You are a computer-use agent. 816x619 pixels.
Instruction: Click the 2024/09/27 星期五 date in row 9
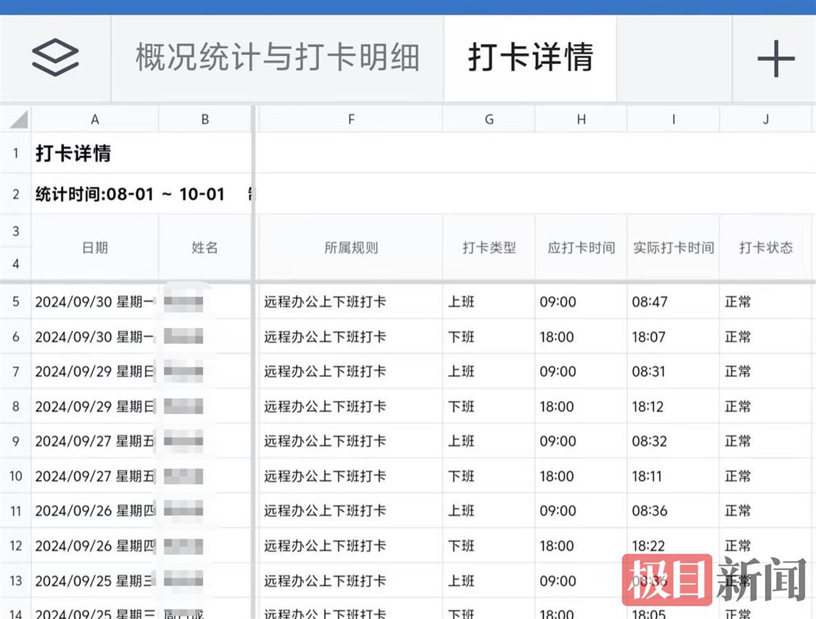[95, 441]
